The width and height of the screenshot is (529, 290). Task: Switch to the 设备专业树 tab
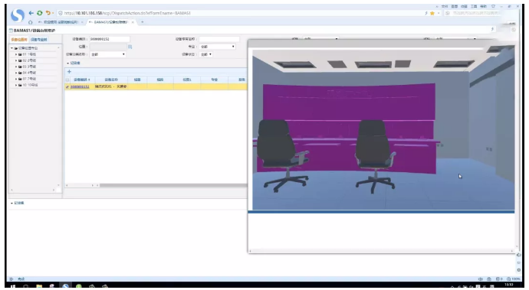point(39,40)
